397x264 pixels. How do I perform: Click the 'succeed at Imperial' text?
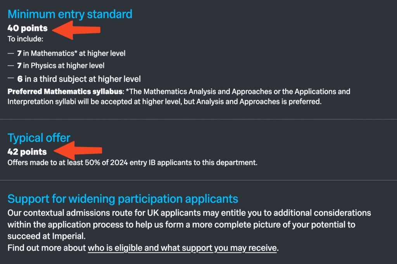47,236
